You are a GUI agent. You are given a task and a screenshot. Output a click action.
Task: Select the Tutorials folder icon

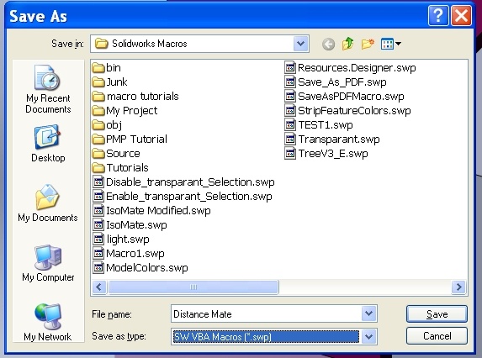pyautogui.click(x=98, y=167)
